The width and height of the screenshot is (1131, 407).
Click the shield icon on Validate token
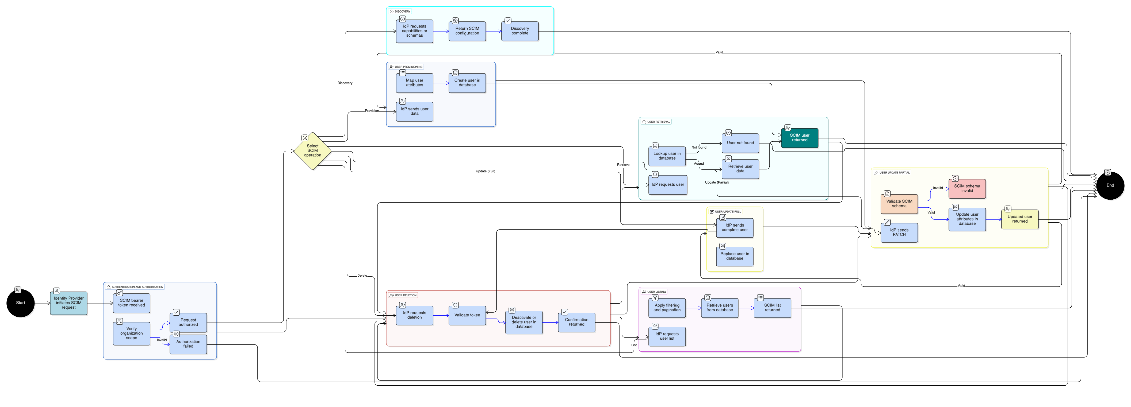coord(455,305)
